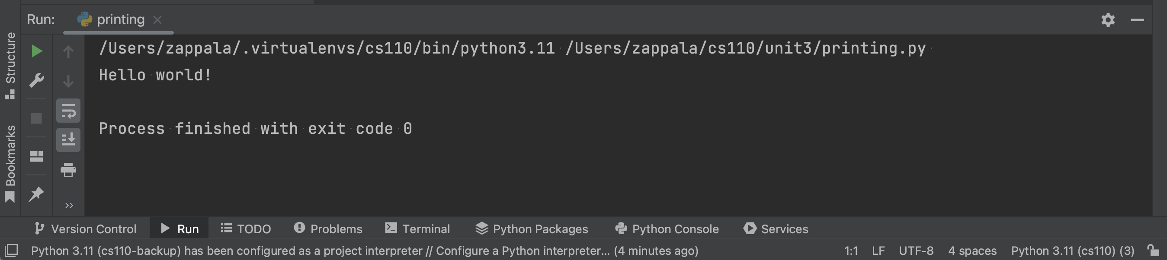Click the printing.py script path link

click(745, 48)
